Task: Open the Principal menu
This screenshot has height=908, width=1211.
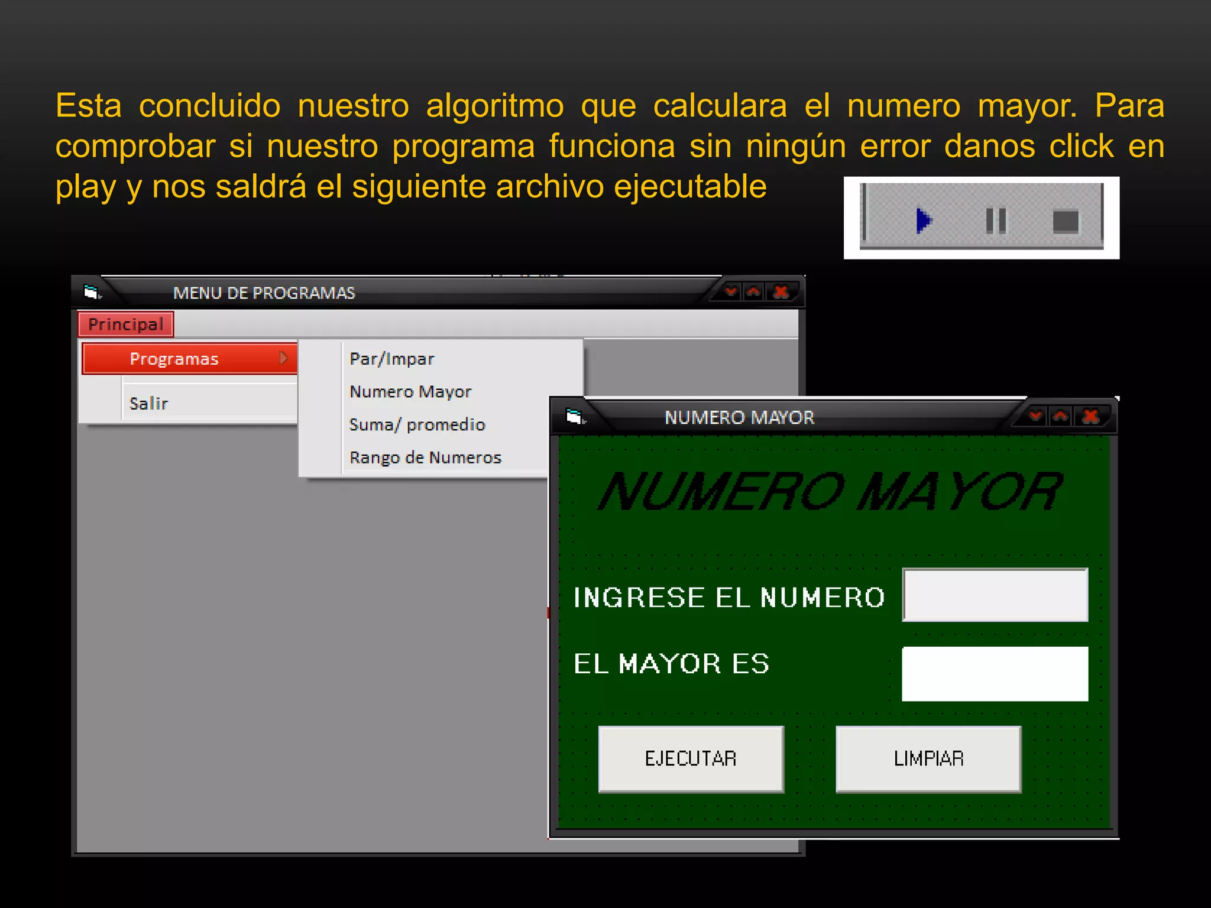Action: 125,324
